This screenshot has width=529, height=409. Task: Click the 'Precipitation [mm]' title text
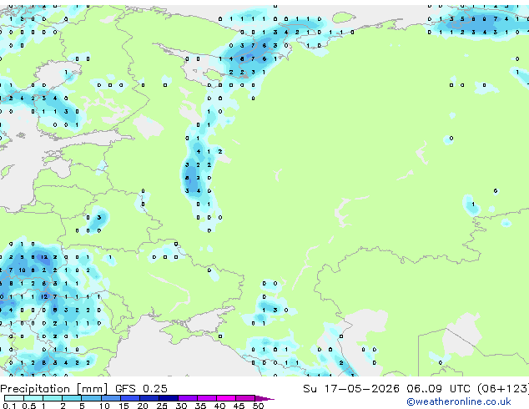tap(54, 389)
